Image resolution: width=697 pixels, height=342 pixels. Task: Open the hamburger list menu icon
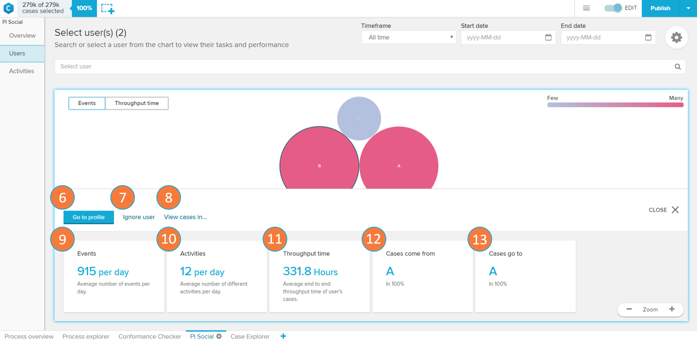tap(586, 8)
